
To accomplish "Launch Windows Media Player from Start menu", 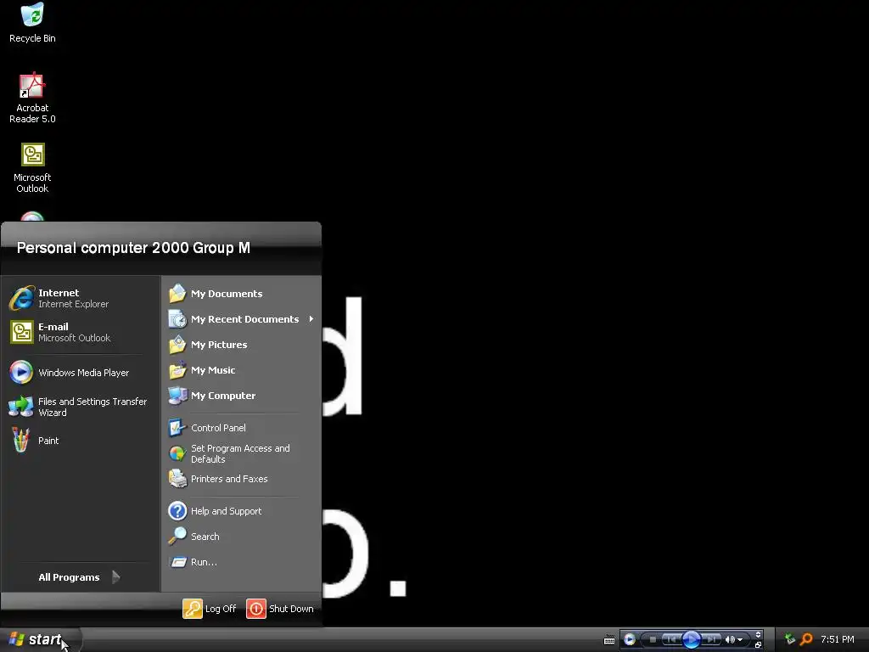I will point(81,373).
